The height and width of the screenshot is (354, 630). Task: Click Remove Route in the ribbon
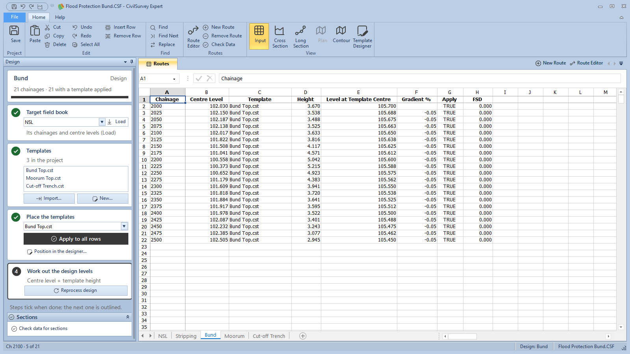[x=222, y=36]
